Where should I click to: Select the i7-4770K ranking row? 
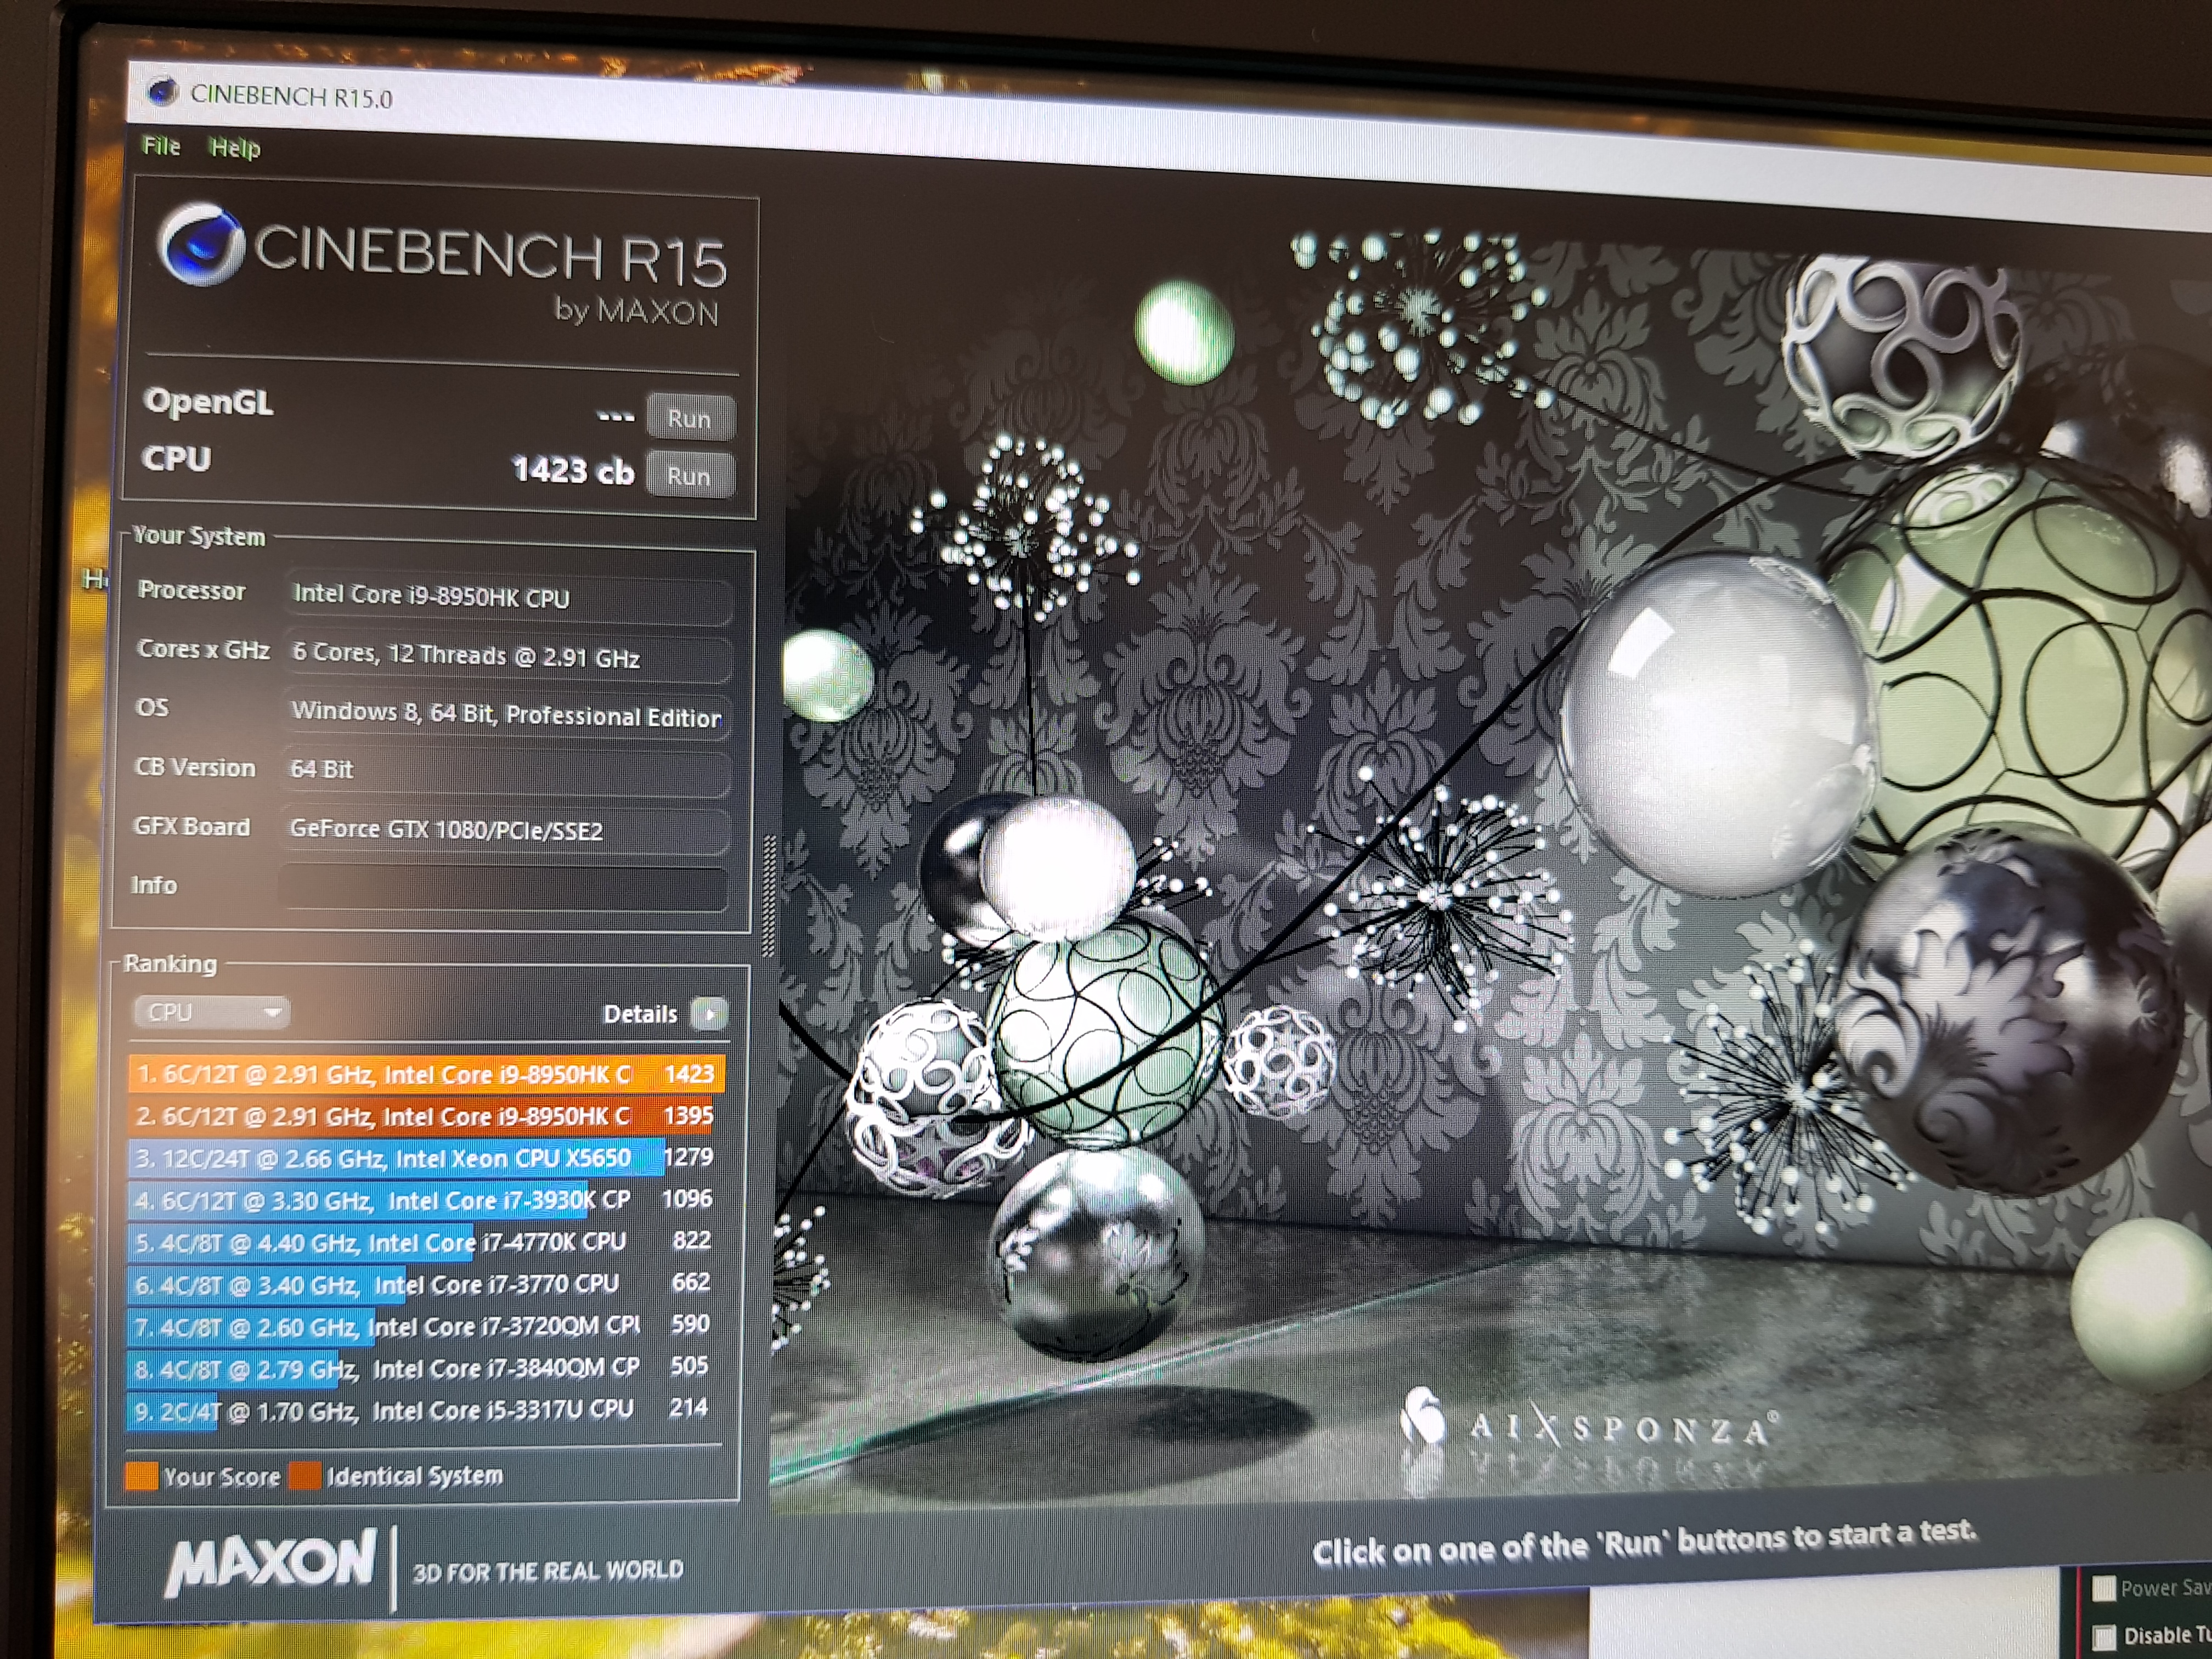pyautogui.click(x=425, y=1242)
